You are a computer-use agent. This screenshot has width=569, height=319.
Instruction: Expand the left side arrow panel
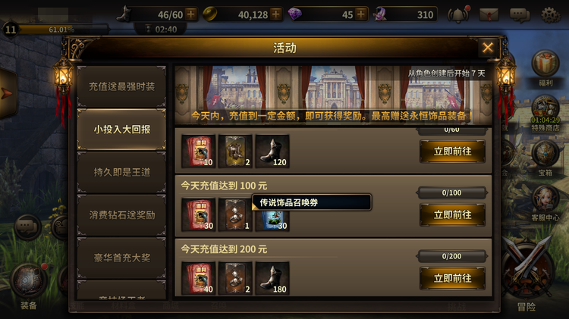click(x=8, y=93)
